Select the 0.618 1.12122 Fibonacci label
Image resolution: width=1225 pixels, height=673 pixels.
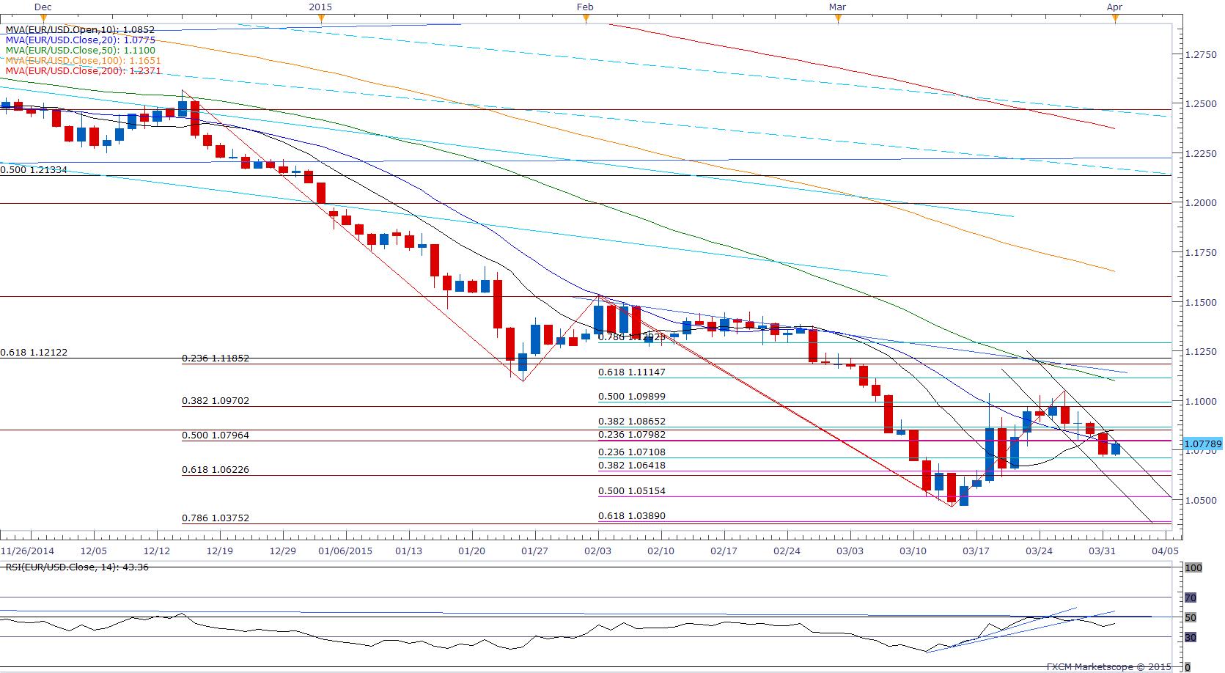33,353
